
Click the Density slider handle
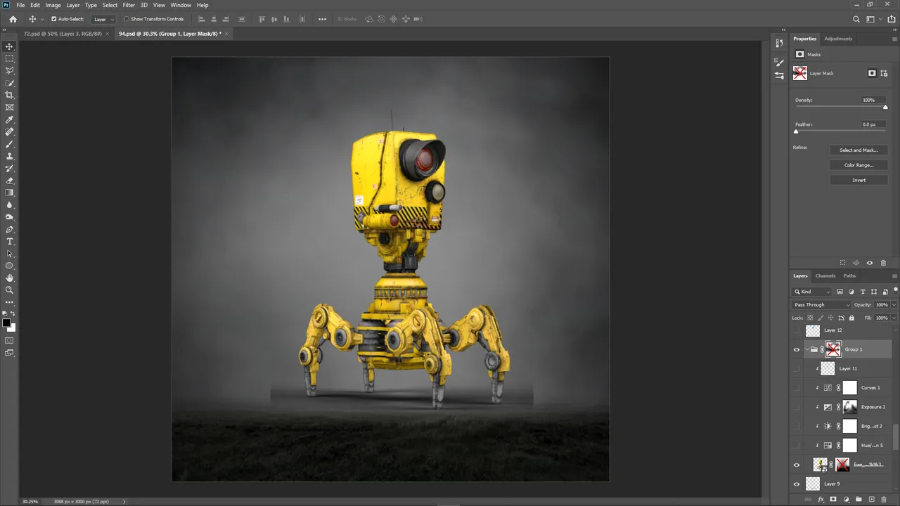tap(885, 107)
